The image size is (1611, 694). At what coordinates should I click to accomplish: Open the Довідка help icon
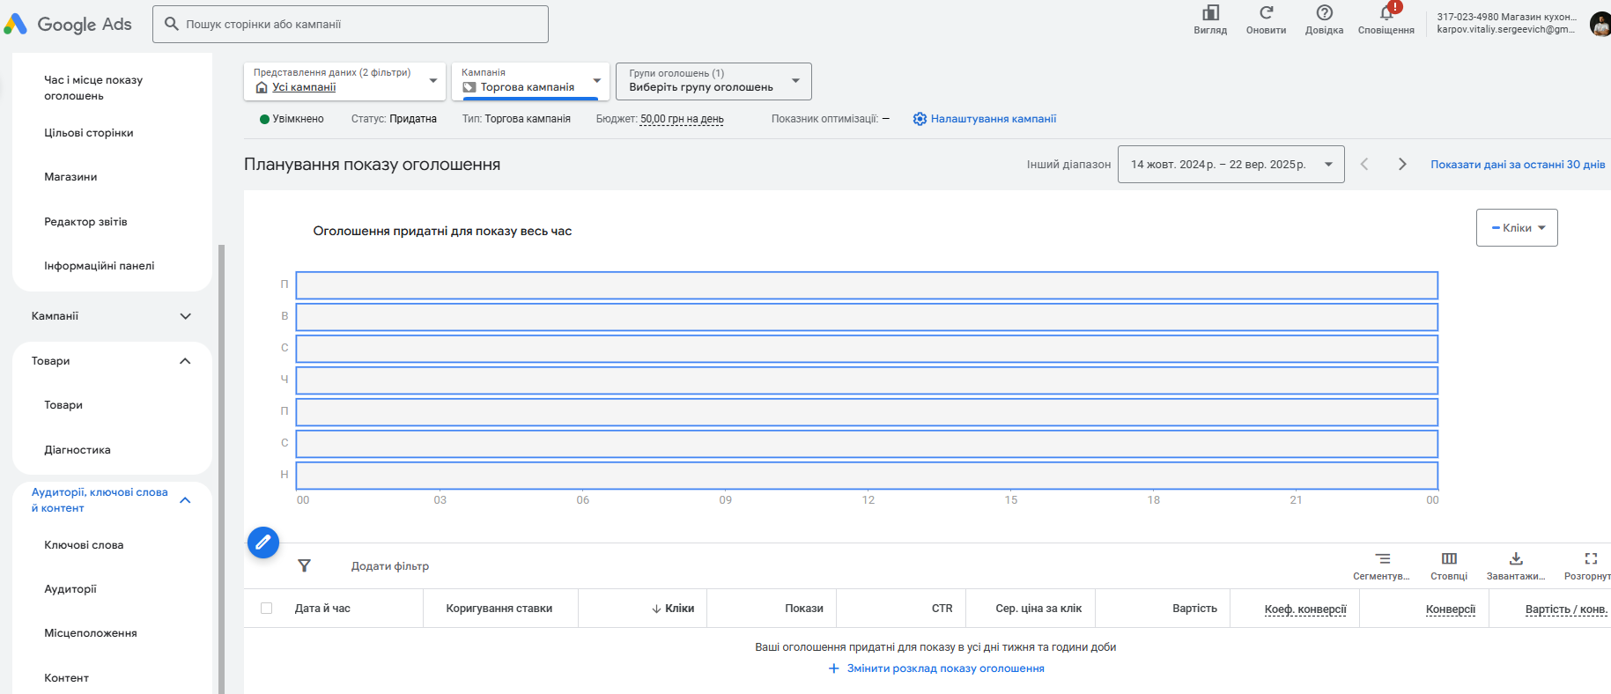click(x=1324, y=13)
